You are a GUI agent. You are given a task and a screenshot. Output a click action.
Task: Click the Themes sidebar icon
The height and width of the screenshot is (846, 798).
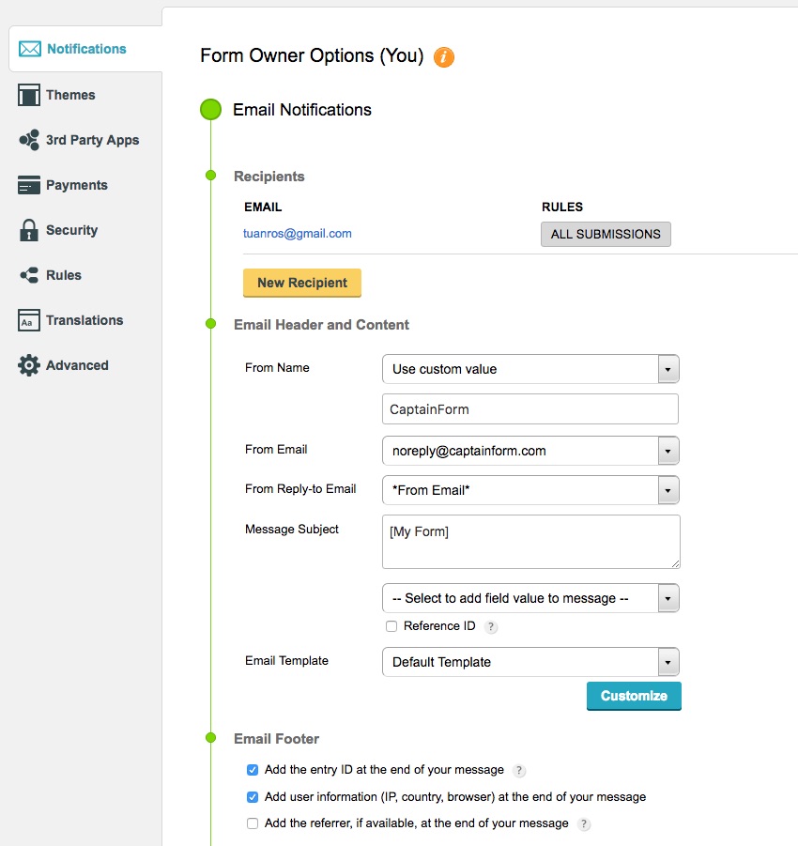29,95
